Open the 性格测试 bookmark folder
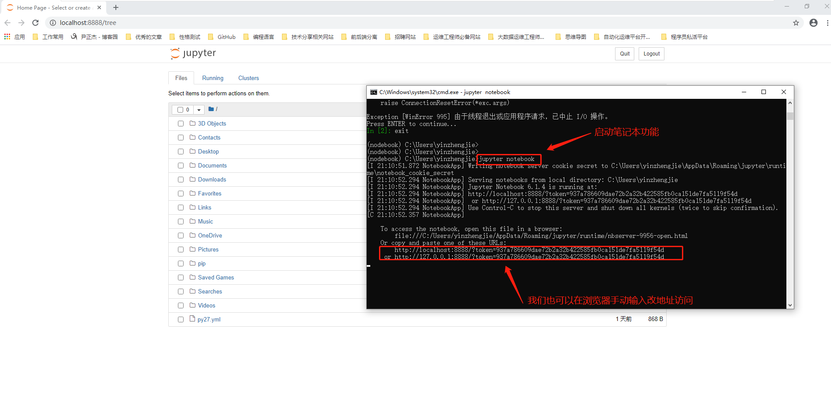 tap(185, 37)
